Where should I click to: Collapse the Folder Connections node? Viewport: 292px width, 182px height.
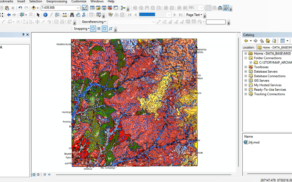246,58
